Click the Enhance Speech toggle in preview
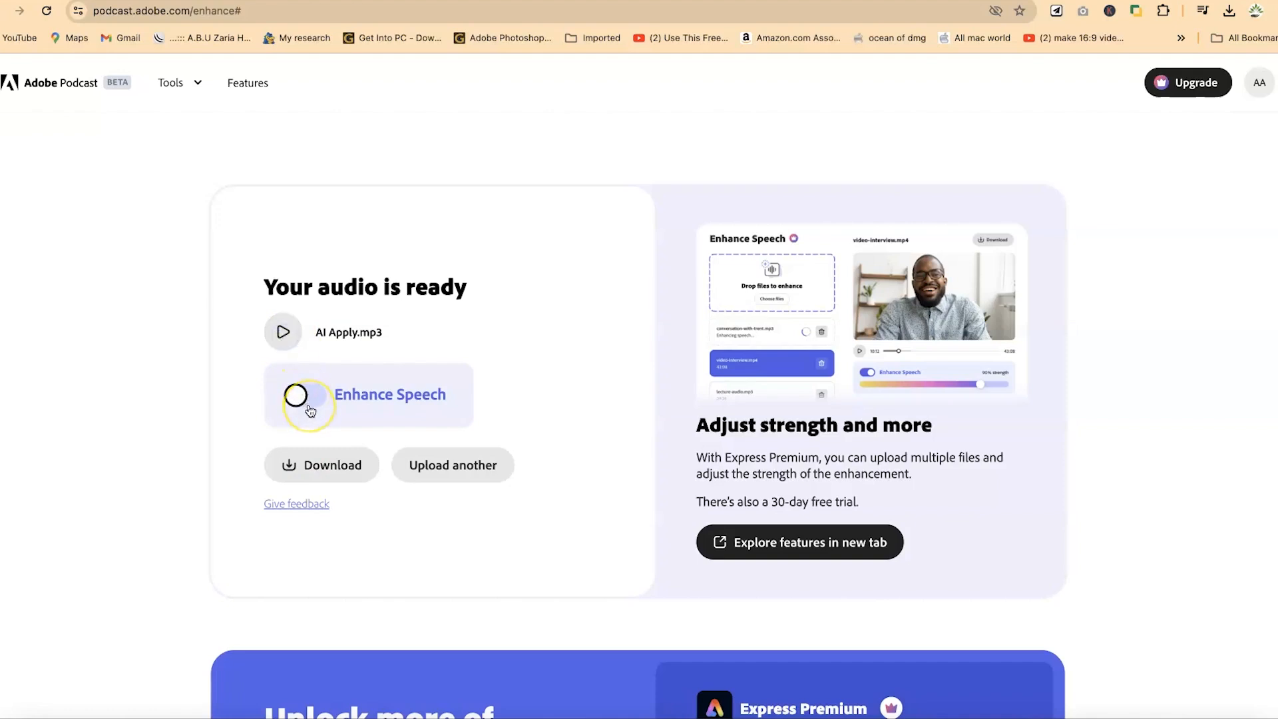 coord(867,372)
